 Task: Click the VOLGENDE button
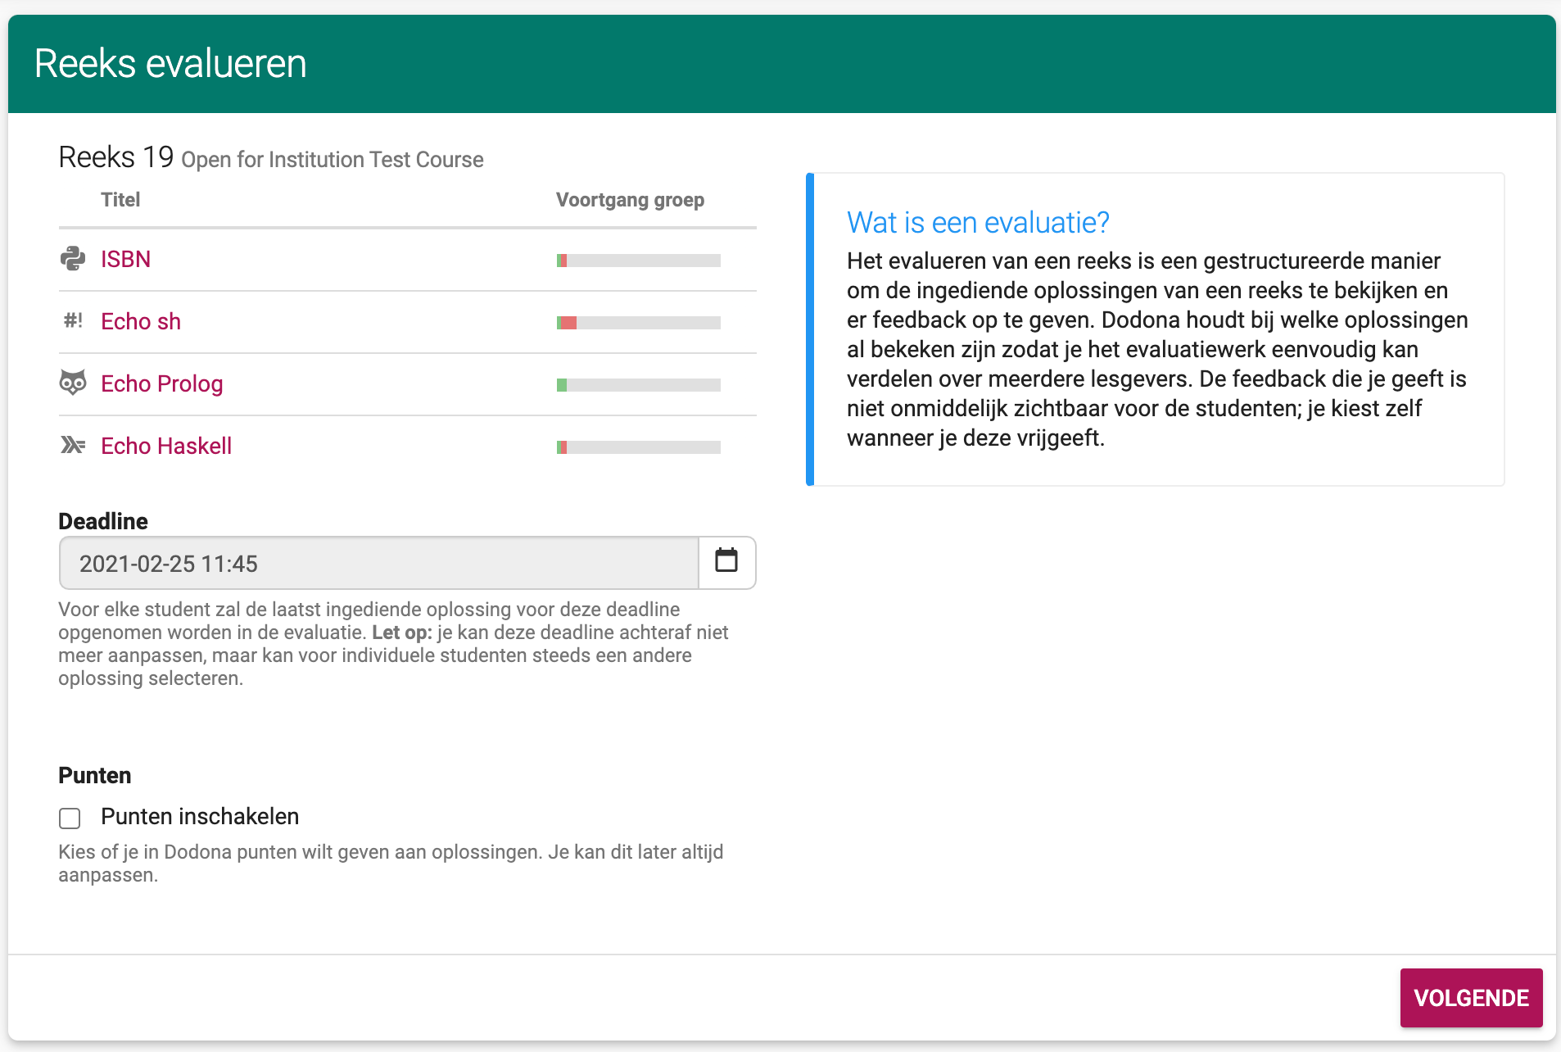pyautogui.click(x=1471, y=998)
